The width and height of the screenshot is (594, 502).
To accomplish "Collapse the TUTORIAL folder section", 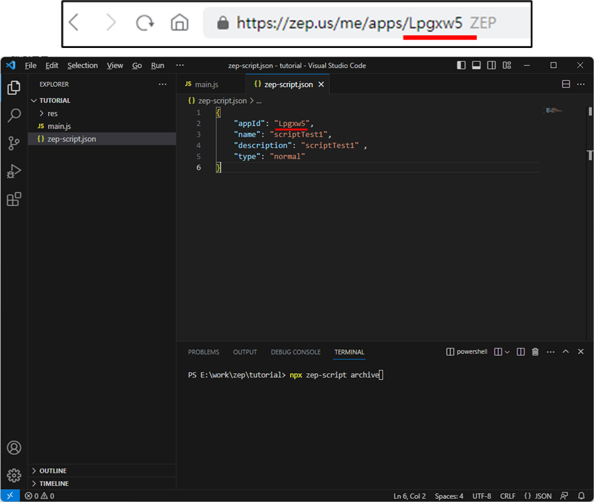I will pos(102,101).
